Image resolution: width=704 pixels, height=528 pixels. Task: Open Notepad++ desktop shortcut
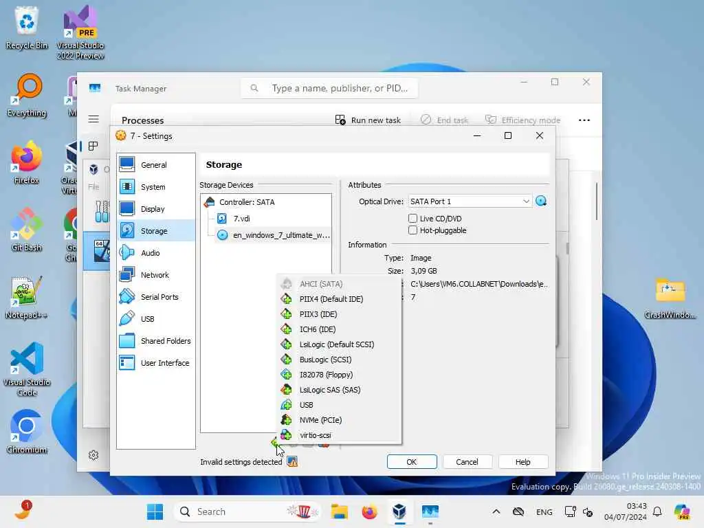[27, 297]
